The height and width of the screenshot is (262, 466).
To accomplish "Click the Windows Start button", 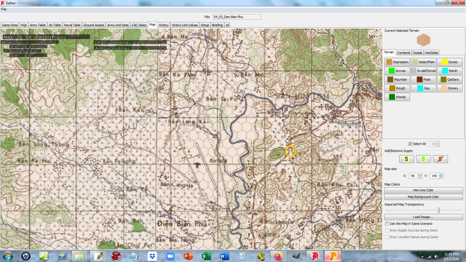I will (x=8, y=256).
